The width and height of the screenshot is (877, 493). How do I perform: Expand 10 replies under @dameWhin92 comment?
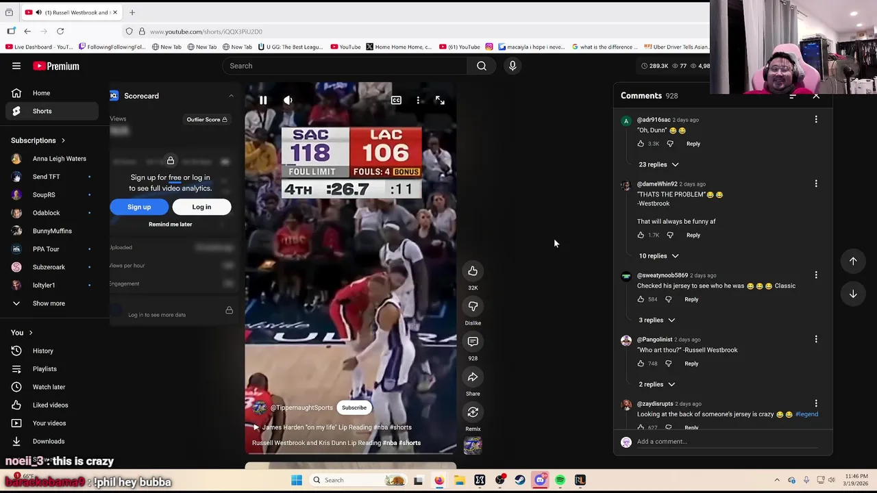(658, 255)
